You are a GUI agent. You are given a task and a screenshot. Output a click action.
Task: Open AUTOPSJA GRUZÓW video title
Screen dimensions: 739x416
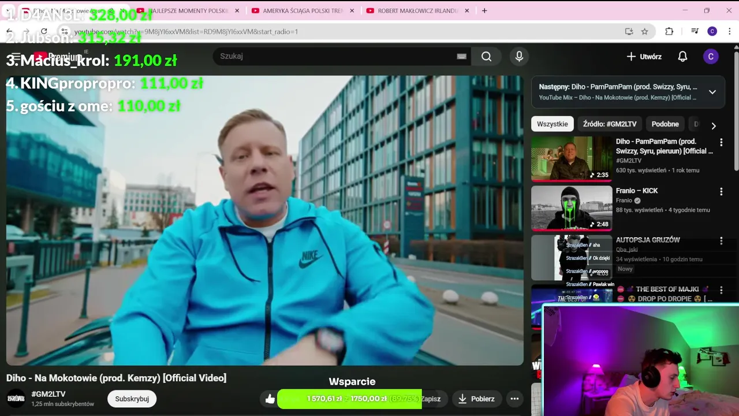pos(648,240)
